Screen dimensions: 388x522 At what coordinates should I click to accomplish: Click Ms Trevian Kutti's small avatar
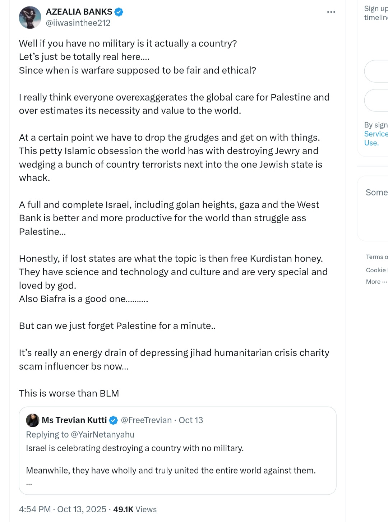[x=33, y=420]
